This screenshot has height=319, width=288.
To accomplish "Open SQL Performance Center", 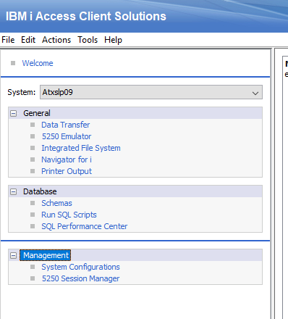I will click(84, 226).
